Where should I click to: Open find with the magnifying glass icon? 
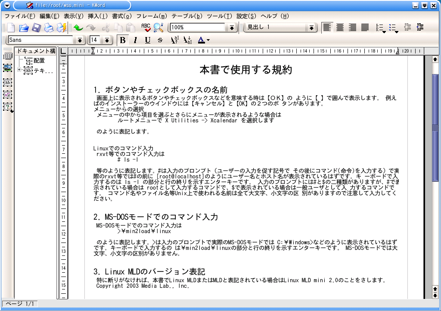click(158, 28)
